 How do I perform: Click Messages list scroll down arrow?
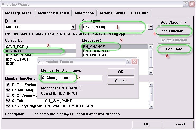[x=151, y=73]
